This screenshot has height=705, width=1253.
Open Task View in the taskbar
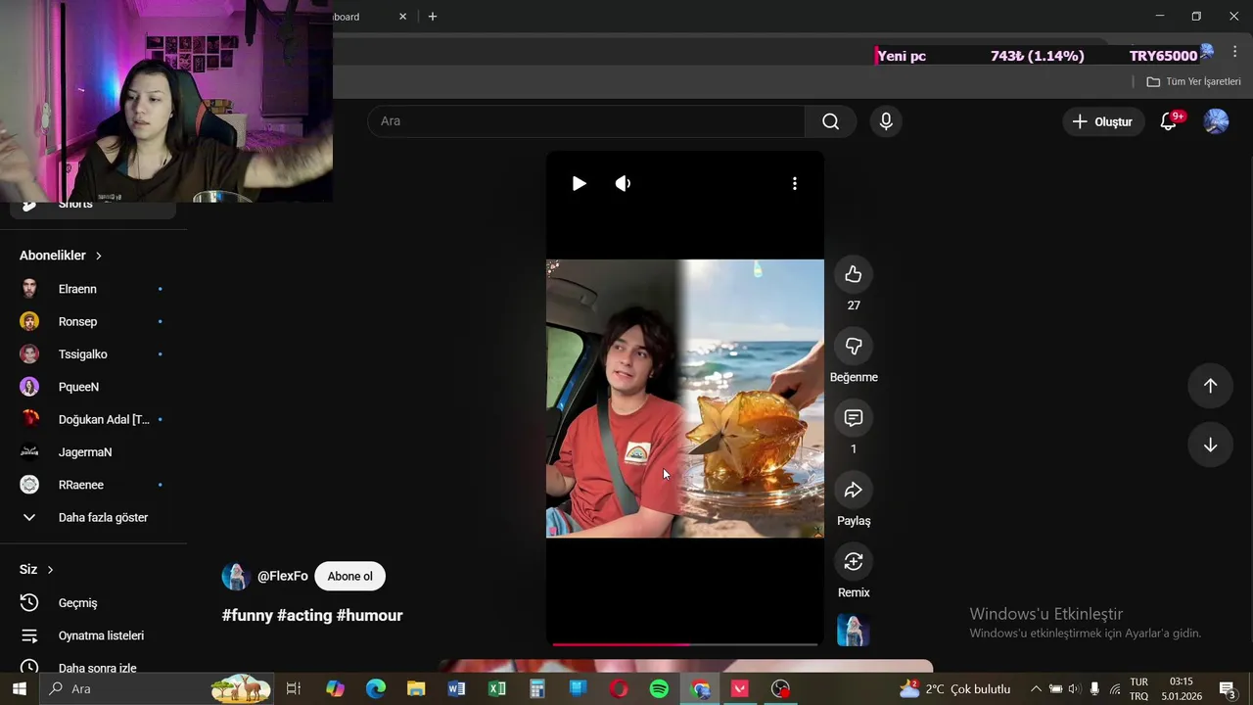coord(293,688)
